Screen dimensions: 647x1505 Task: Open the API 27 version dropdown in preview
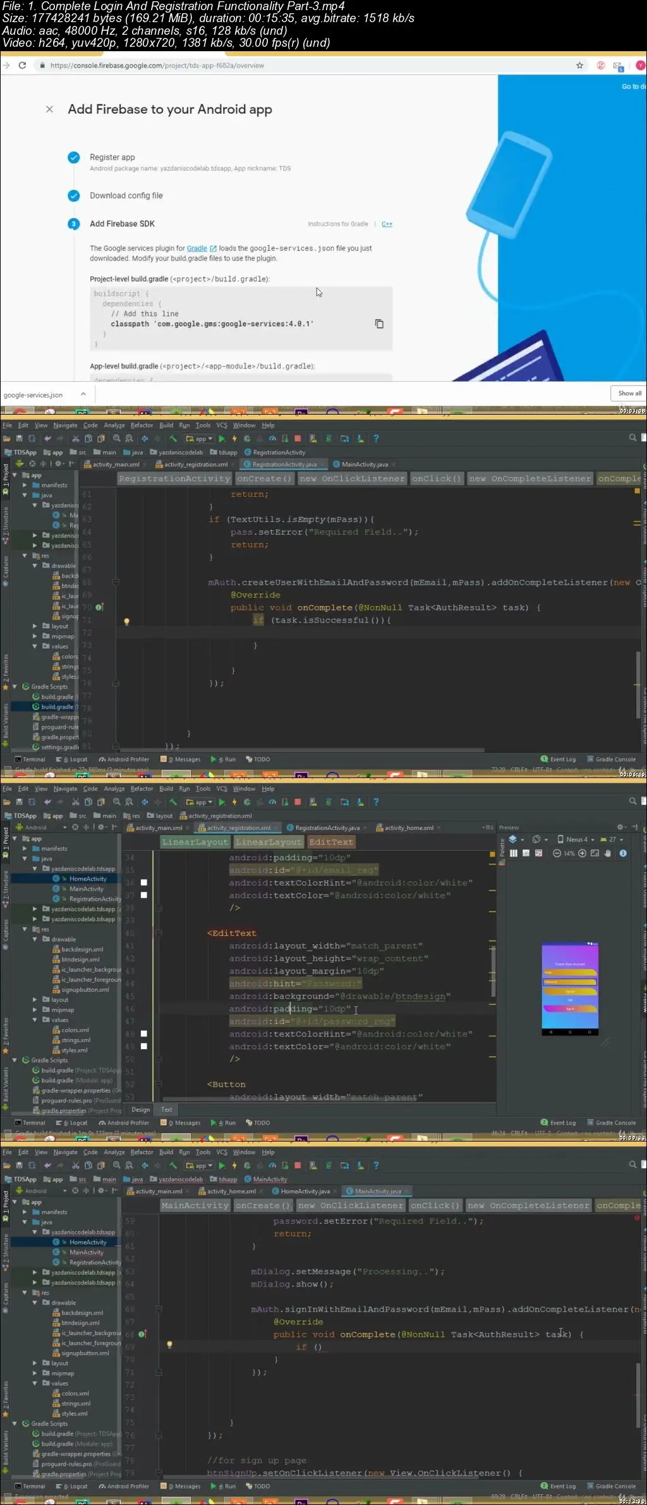(x=612, y=839)
